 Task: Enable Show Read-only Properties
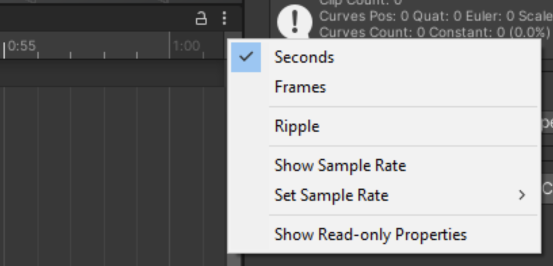coord(370,234)
